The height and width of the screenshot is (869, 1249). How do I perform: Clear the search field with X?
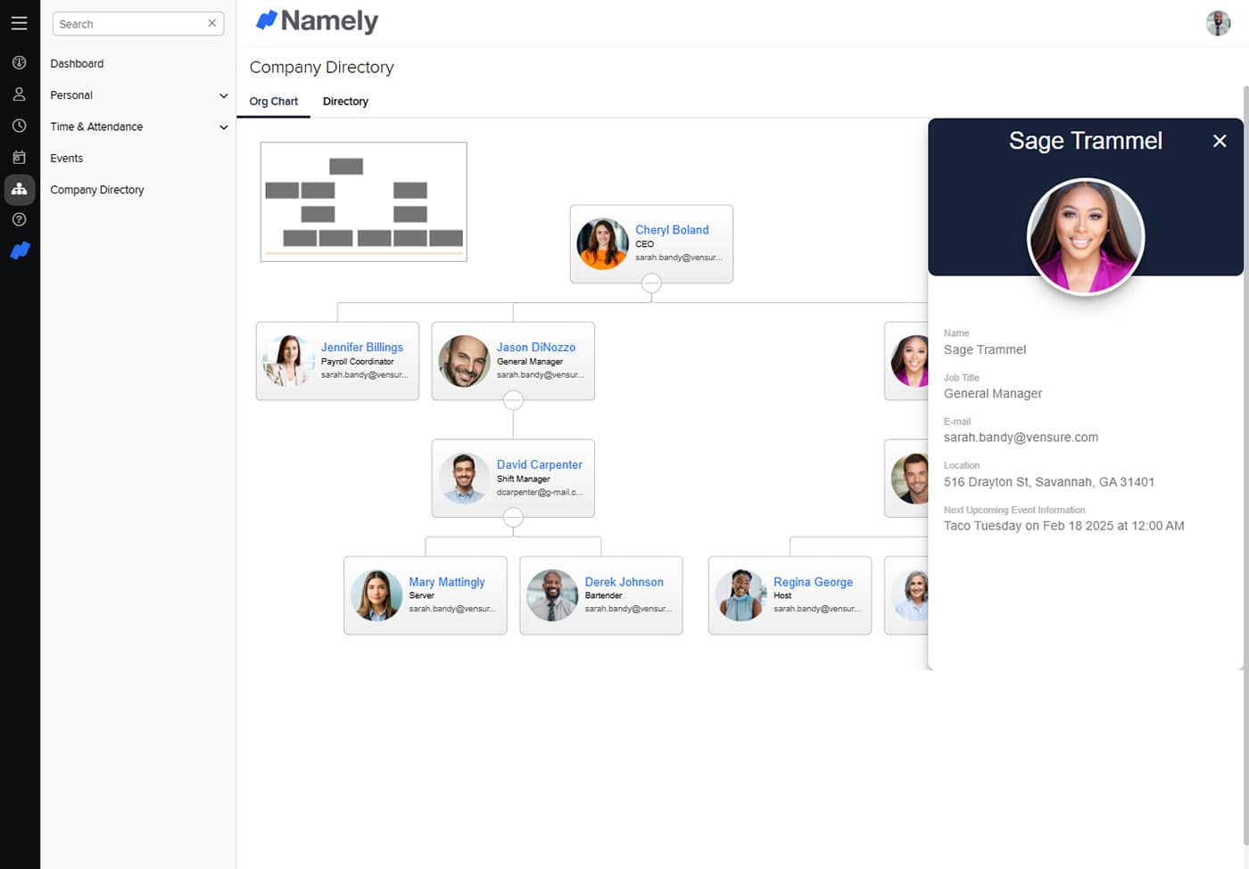211,23
